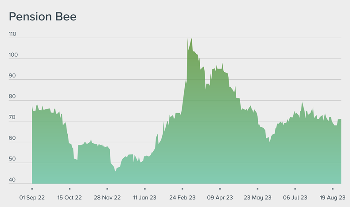Click the 40 y-axis value
The image size is (350, 207).
pyautogui.click(x=12, y=180)
